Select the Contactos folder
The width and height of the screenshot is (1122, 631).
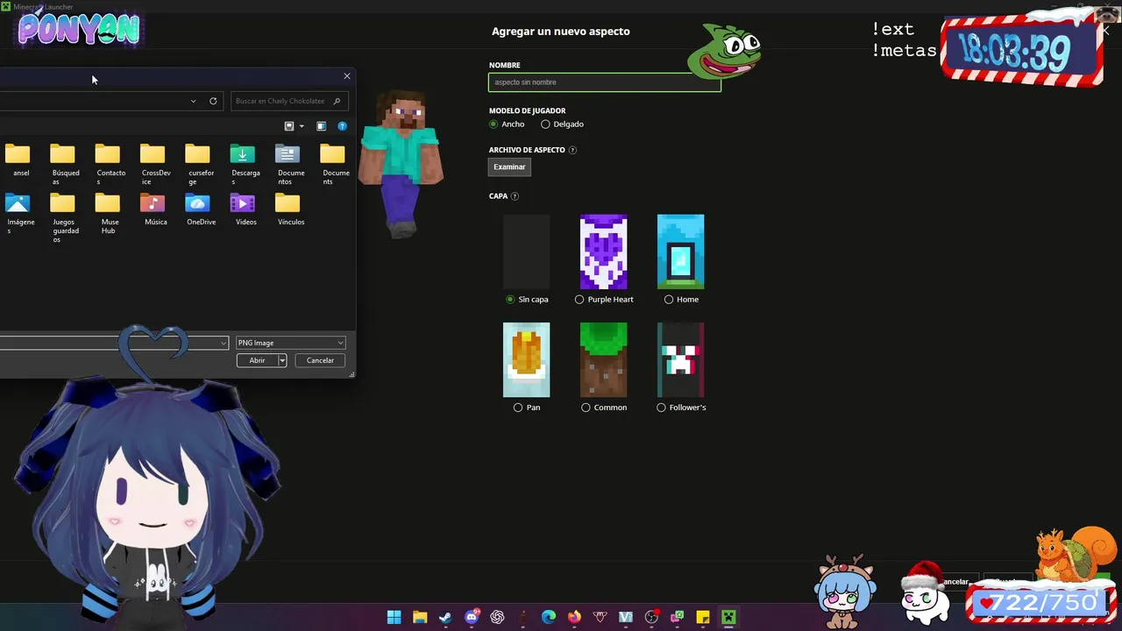tap(109, 164)
